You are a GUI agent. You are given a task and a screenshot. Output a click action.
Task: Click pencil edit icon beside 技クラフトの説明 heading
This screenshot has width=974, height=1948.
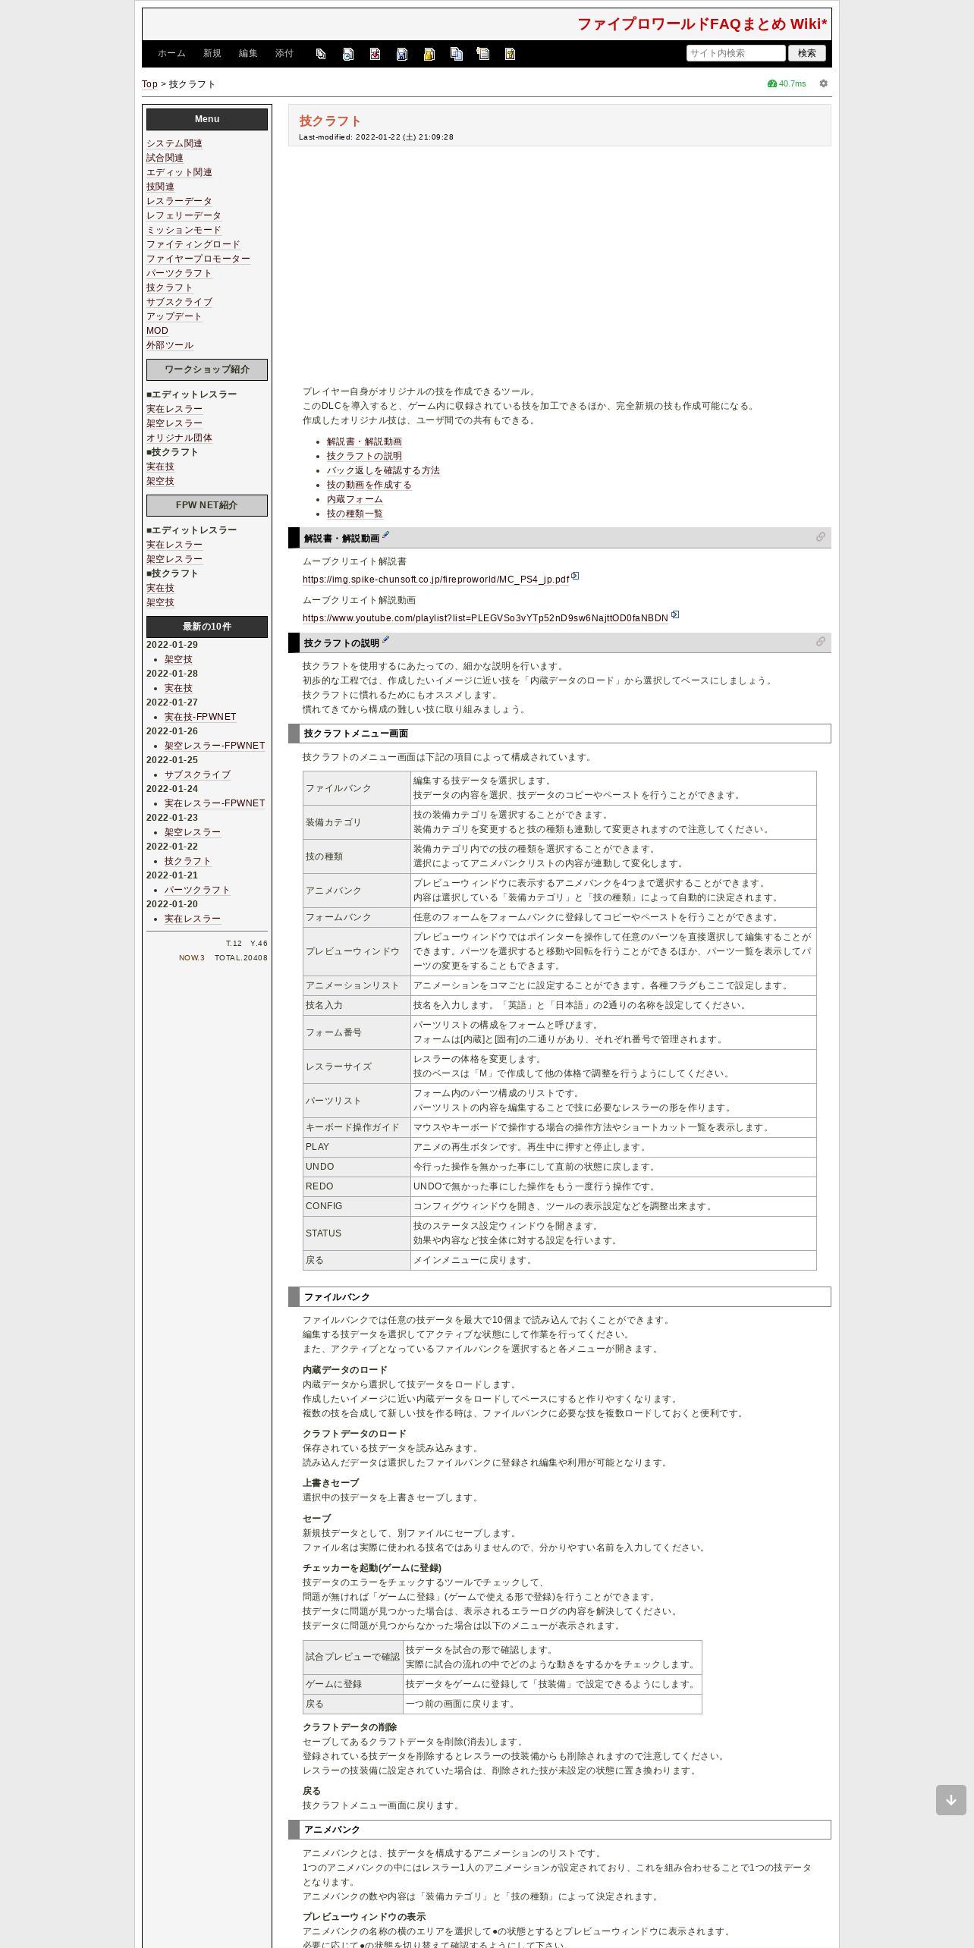[x=385, y=639]
